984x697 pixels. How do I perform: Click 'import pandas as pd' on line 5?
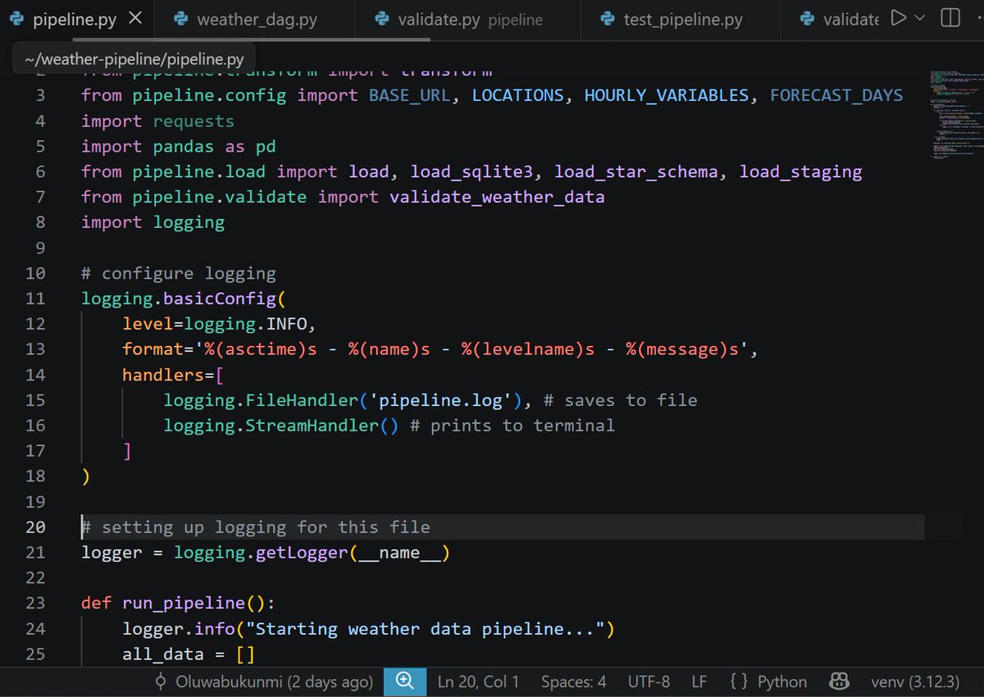coord(178,147)
